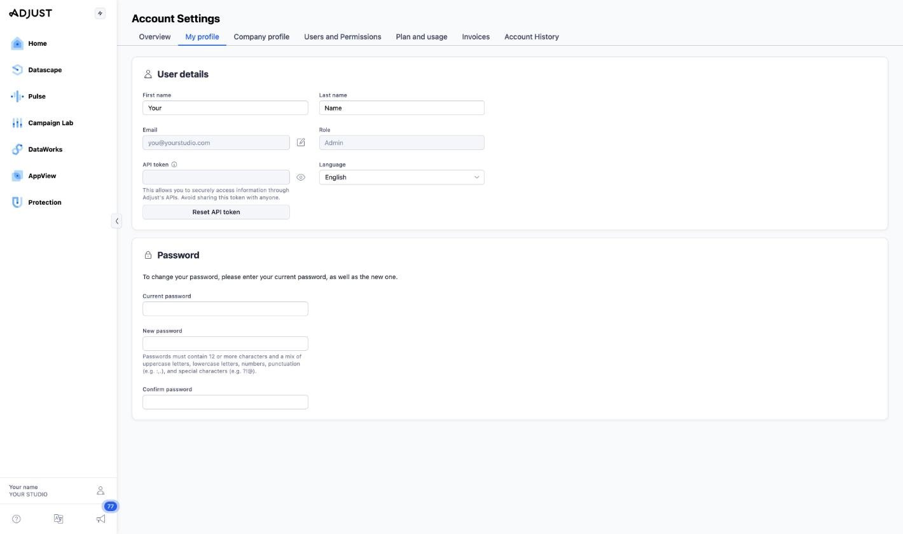
Task: Click the Last name input field
Action: point(401,108)
